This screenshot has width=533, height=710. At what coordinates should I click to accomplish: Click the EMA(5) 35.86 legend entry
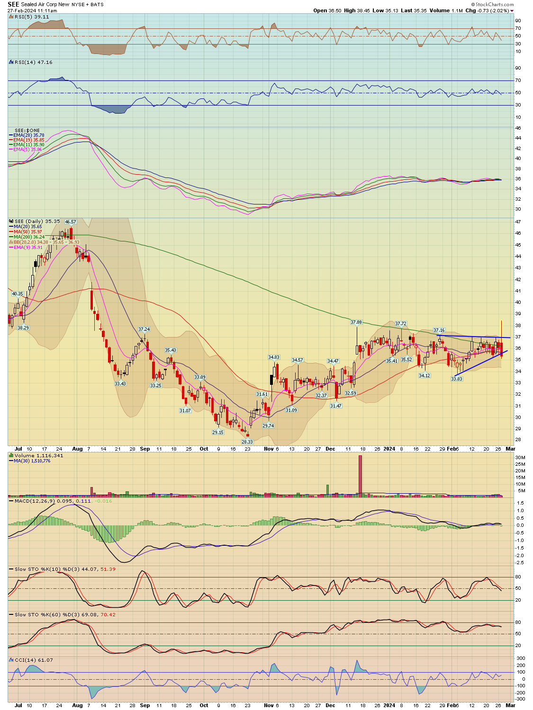[x=25, y=149]
